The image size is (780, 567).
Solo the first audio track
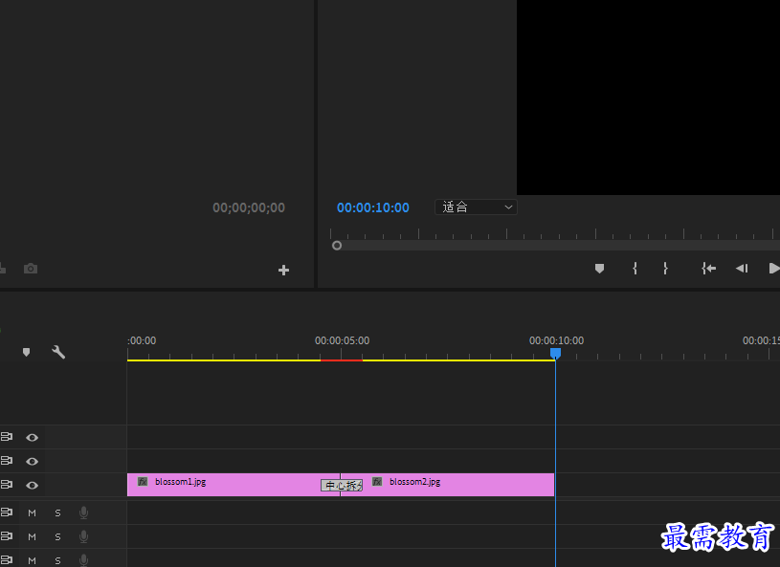pos(57,512)
